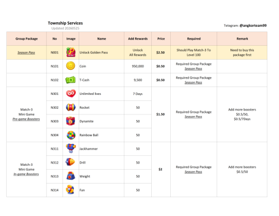Follow Season Pass link in $1.50 row Required cell

[x=193, y=117]
